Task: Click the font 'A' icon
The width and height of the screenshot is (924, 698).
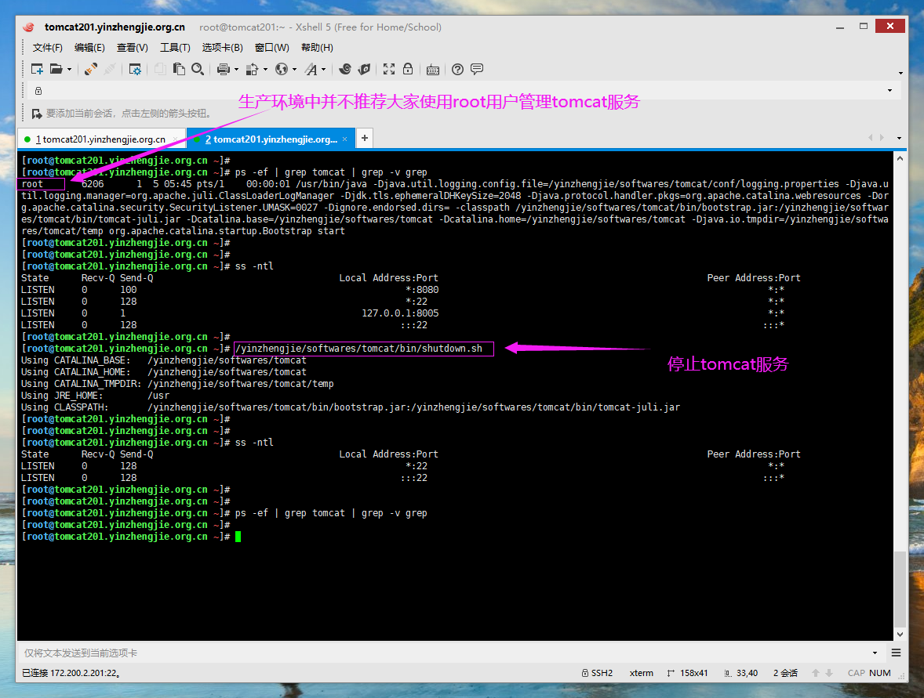Action: click(x=311, y=70)
